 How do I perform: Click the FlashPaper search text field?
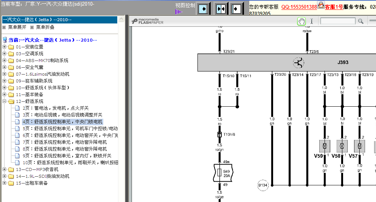pyautogui.click(x=338, y=21)
